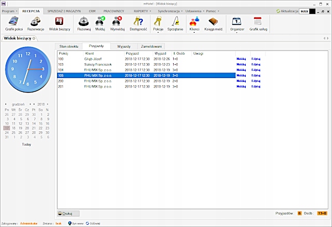The image size is (332, 227).
Task: Open the Program menu
Action: point(9,11)
